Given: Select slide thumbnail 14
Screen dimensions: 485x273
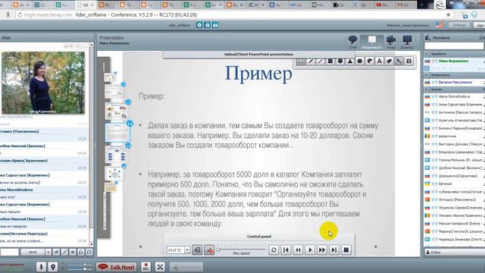Looking at the screenshot, I should pyautogui.click(x=117, y=132).
